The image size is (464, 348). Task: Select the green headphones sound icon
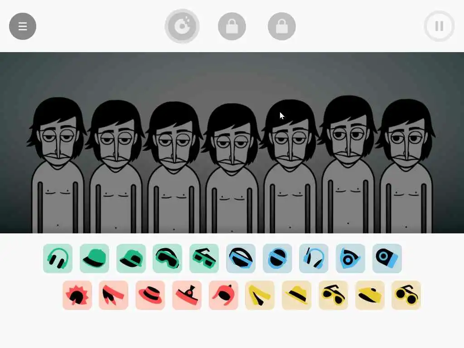click(x=58, y=258)
